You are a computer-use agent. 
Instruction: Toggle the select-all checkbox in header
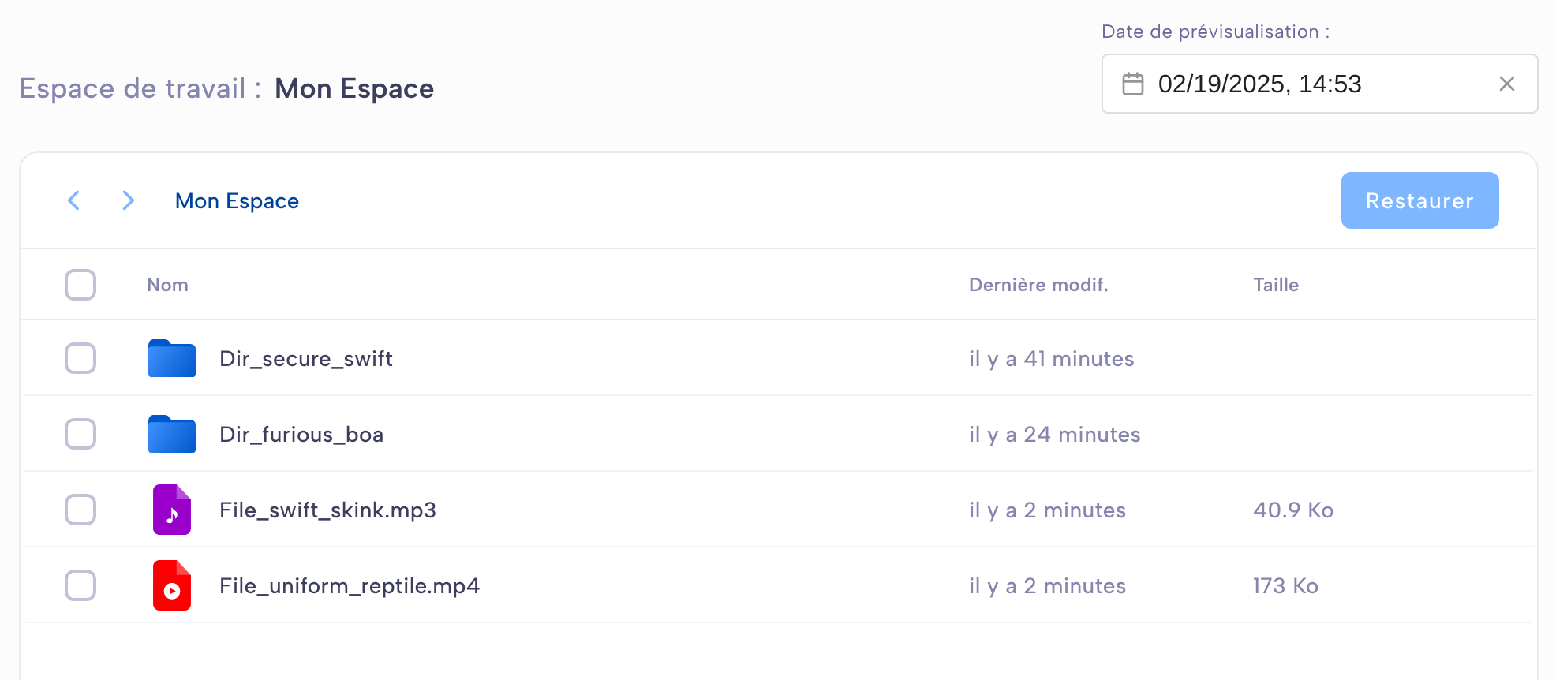click(80, 285)
